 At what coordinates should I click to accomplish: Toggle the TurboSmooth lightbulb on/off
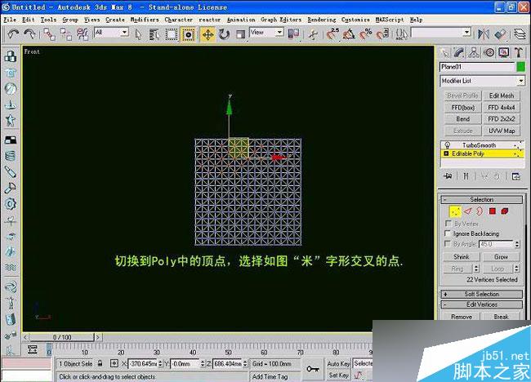click(447, 145)
